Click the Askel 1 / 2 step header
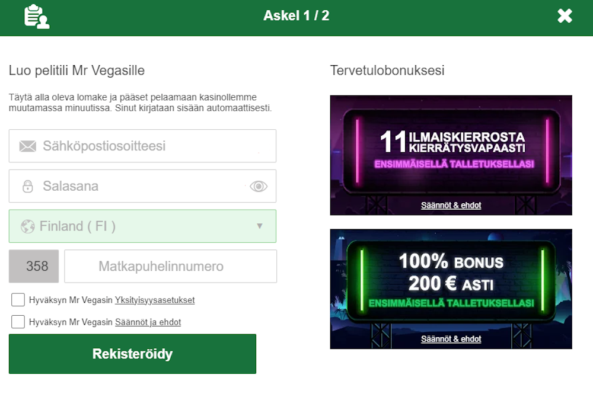 point(296,16)
